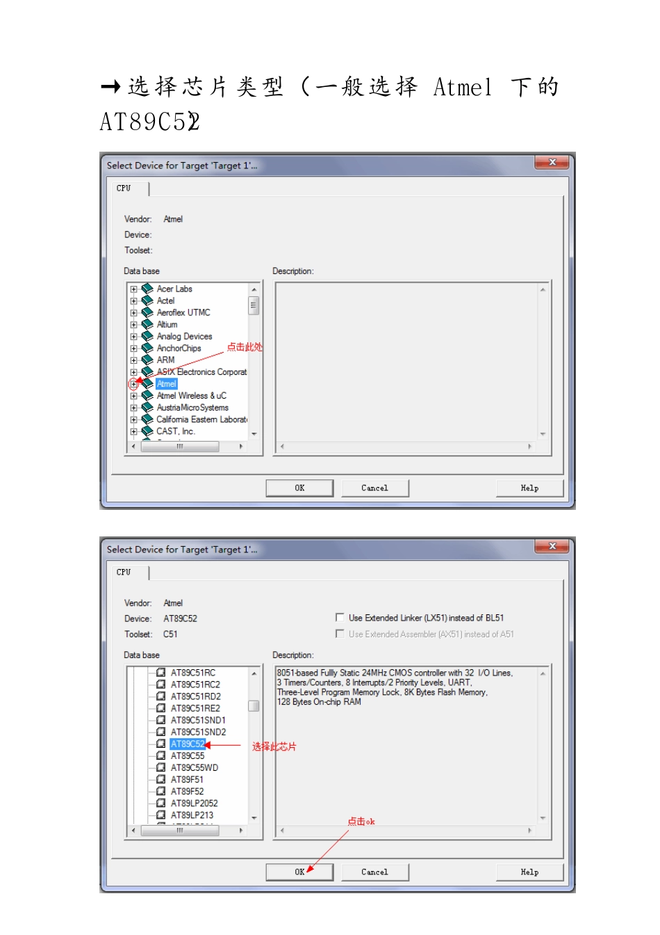
Task: Expand the California Eastern Laborat node
Action: (x=133, y=419)
